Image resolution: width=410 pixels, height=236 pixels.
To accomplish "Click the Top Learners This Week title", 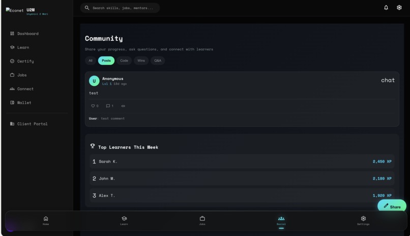I will tap(128, 147).
